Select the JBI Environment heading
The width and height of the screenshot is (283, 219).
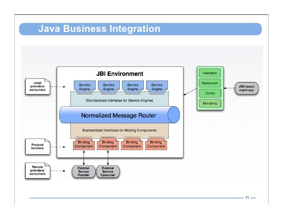pyautogui.click(x=120, y=74)
